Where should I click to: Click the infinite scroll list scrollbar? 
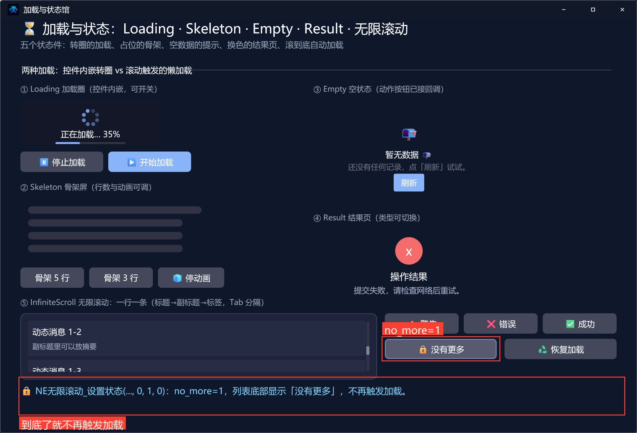368,346
